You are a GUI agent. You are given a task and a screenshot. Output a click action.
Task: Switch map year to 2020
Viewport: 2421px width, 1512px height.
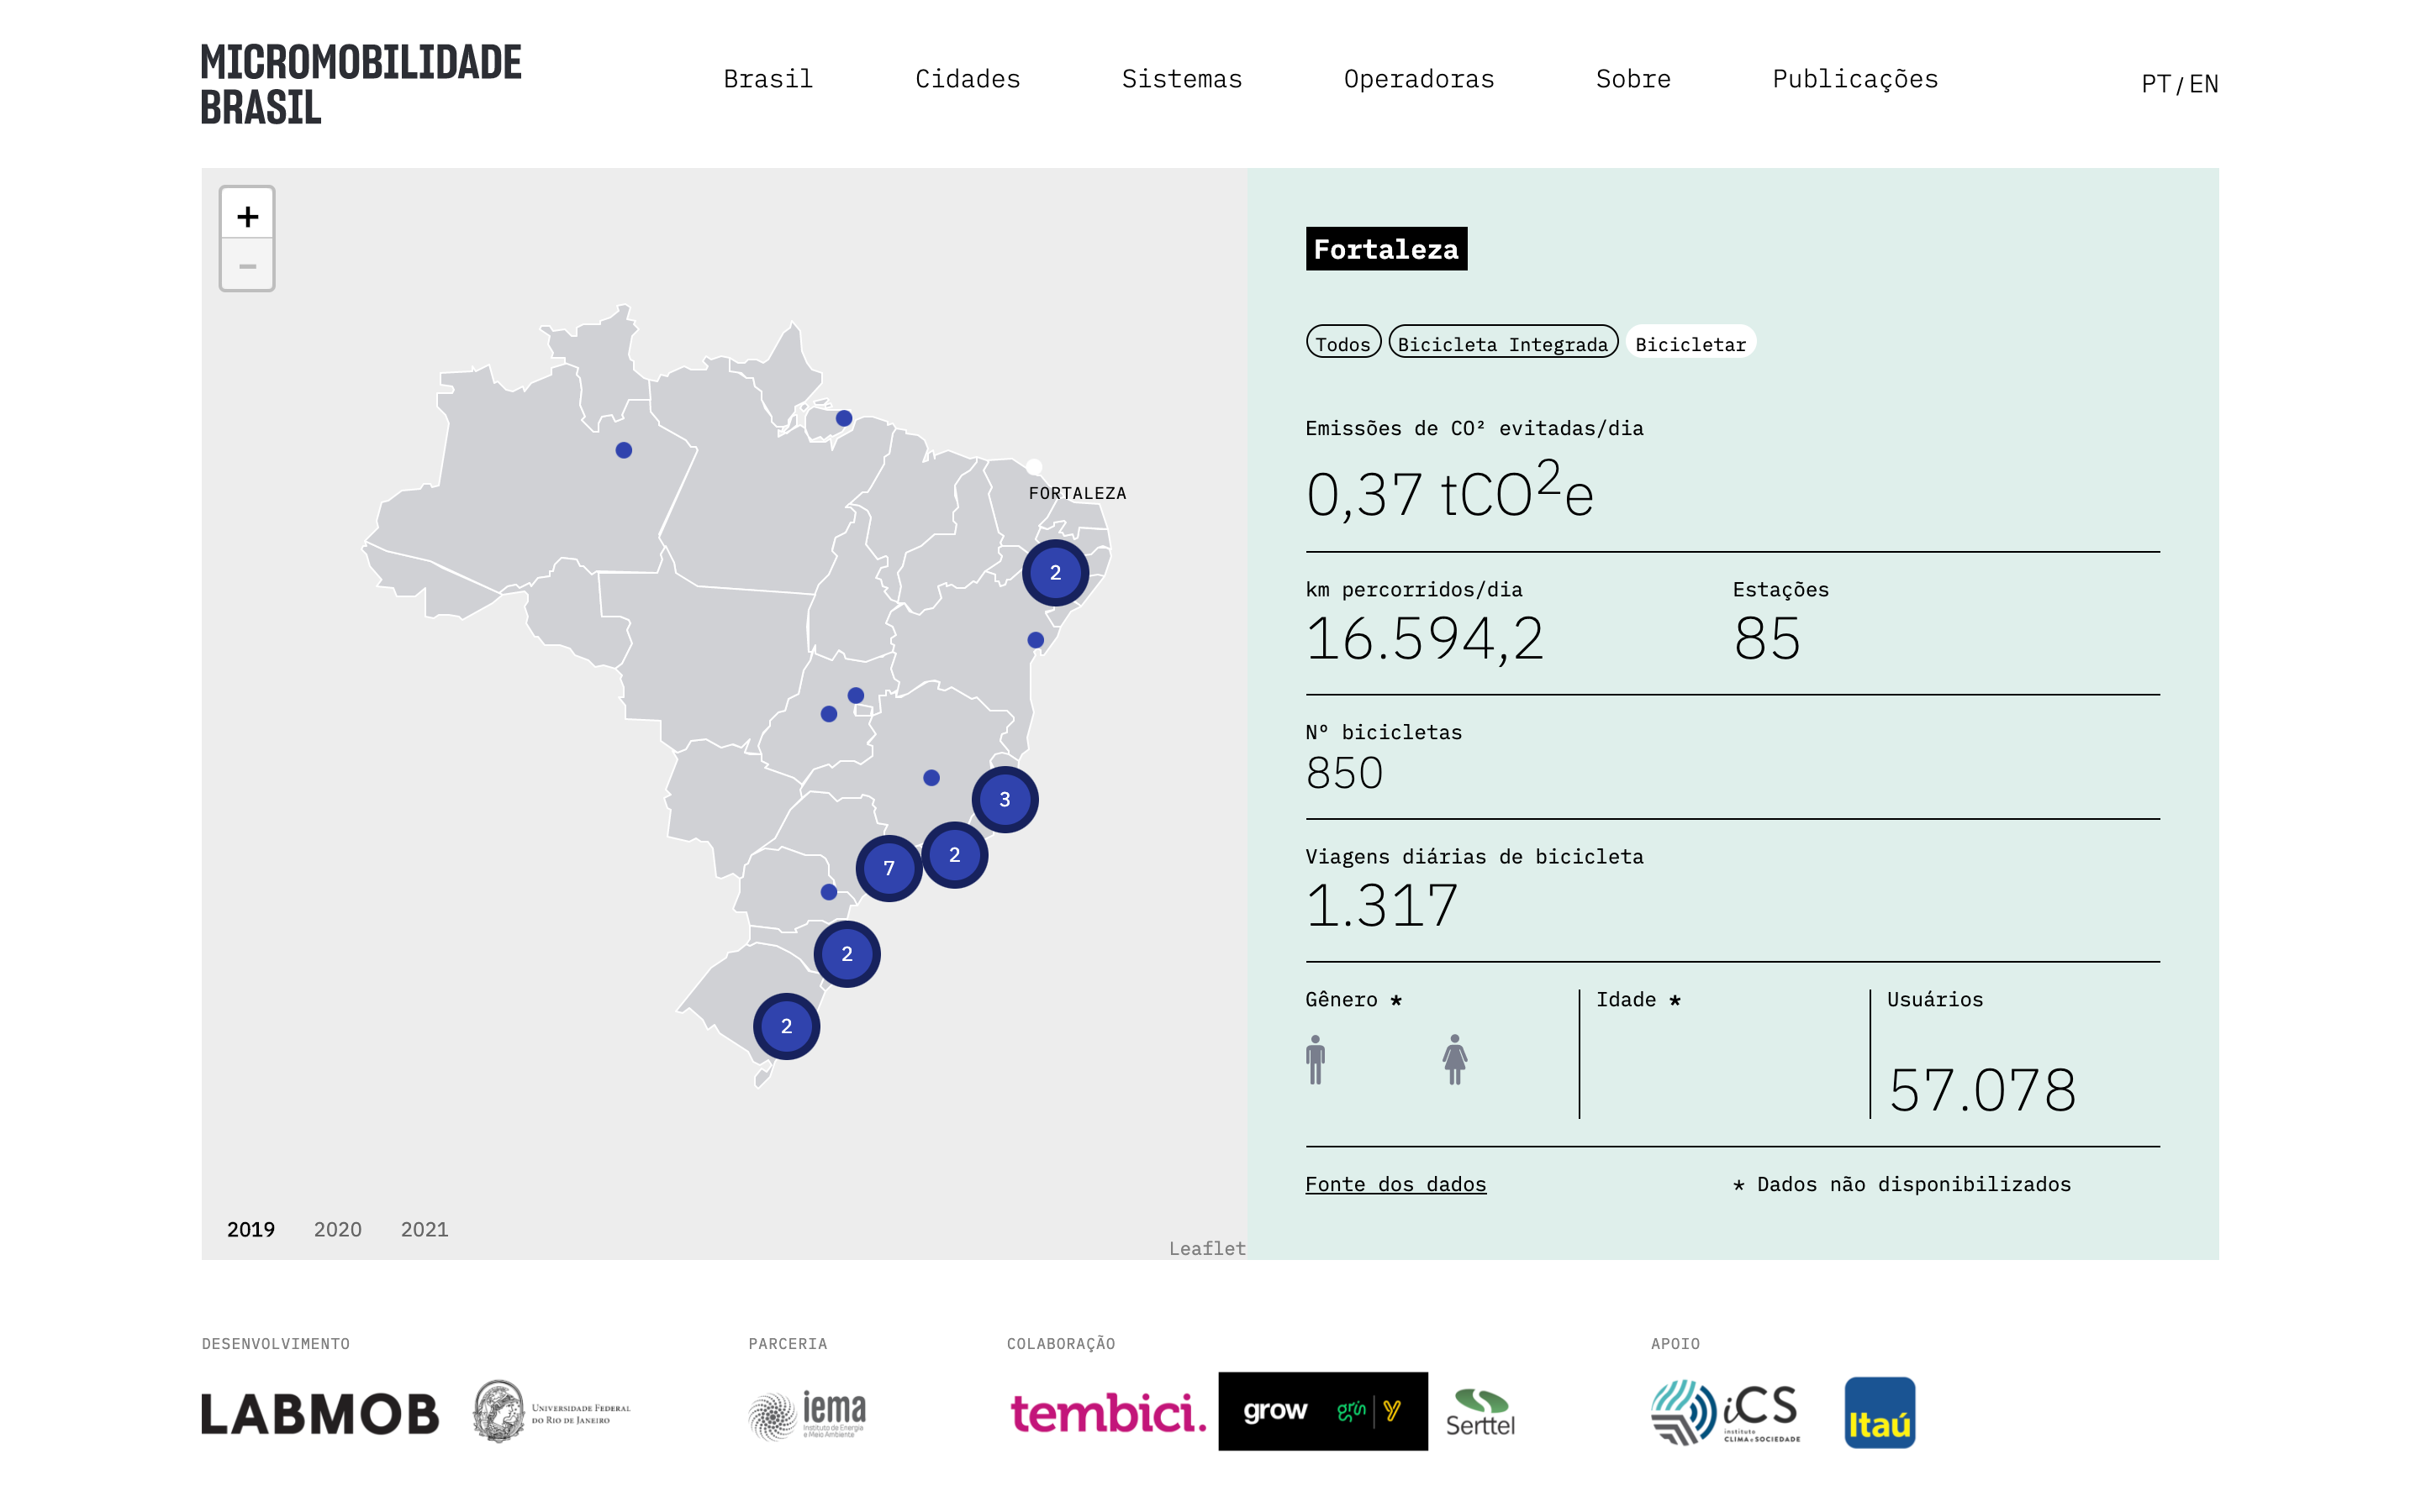pos(337,1229)
